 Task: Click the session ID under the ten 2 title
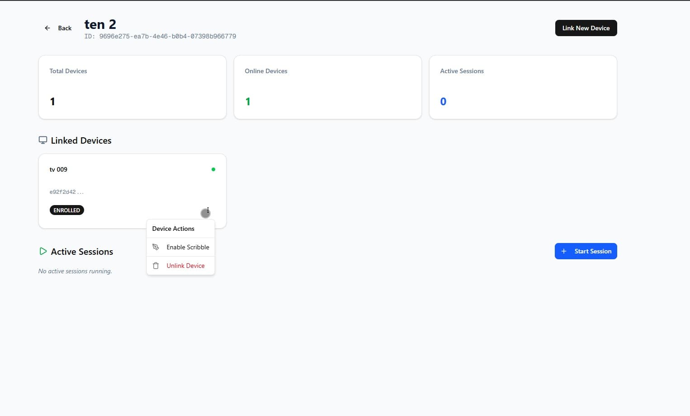(x=160, y=36)
